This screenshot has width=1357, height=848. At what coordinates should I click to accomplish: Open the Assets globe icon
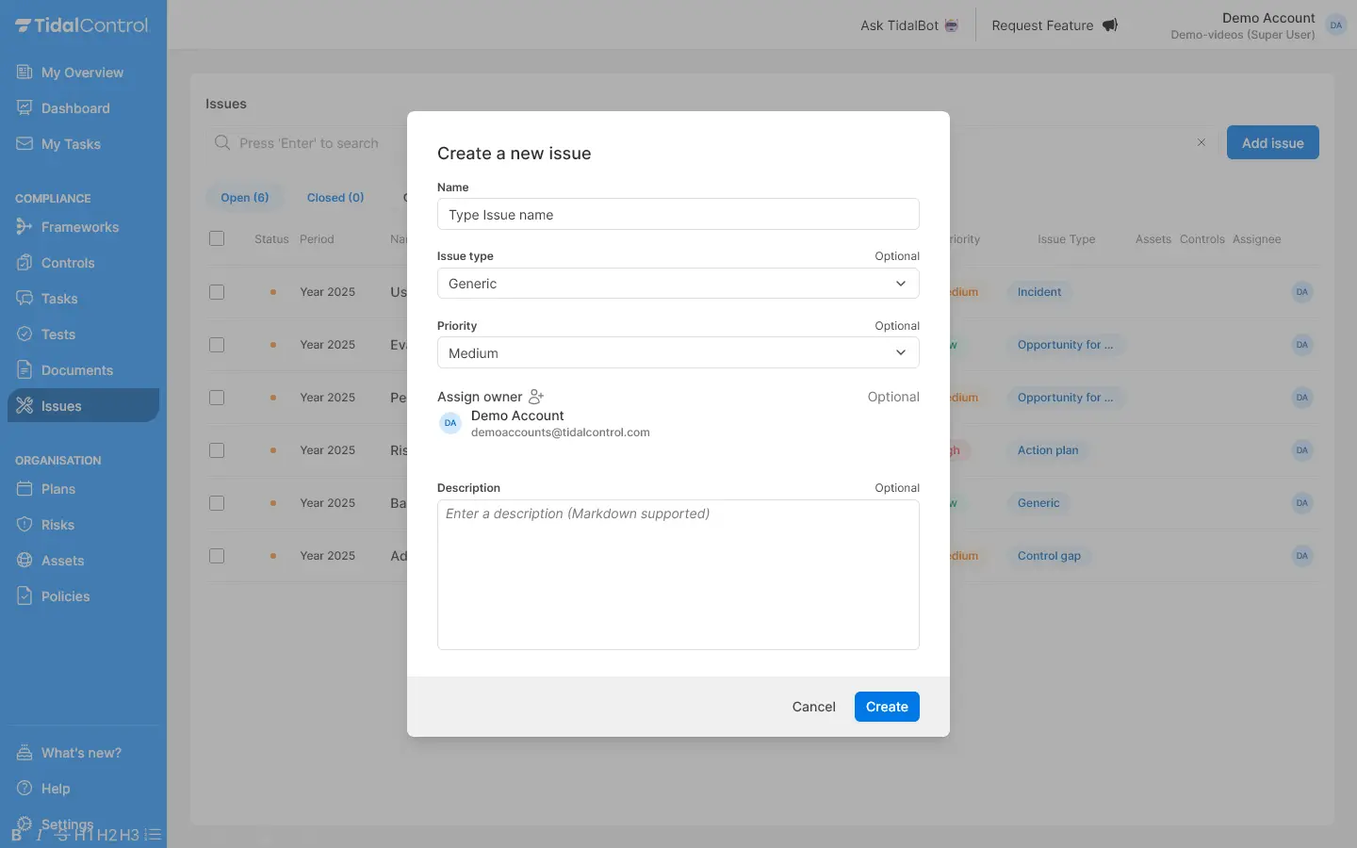pyautogui.click(x=25, y=561)
